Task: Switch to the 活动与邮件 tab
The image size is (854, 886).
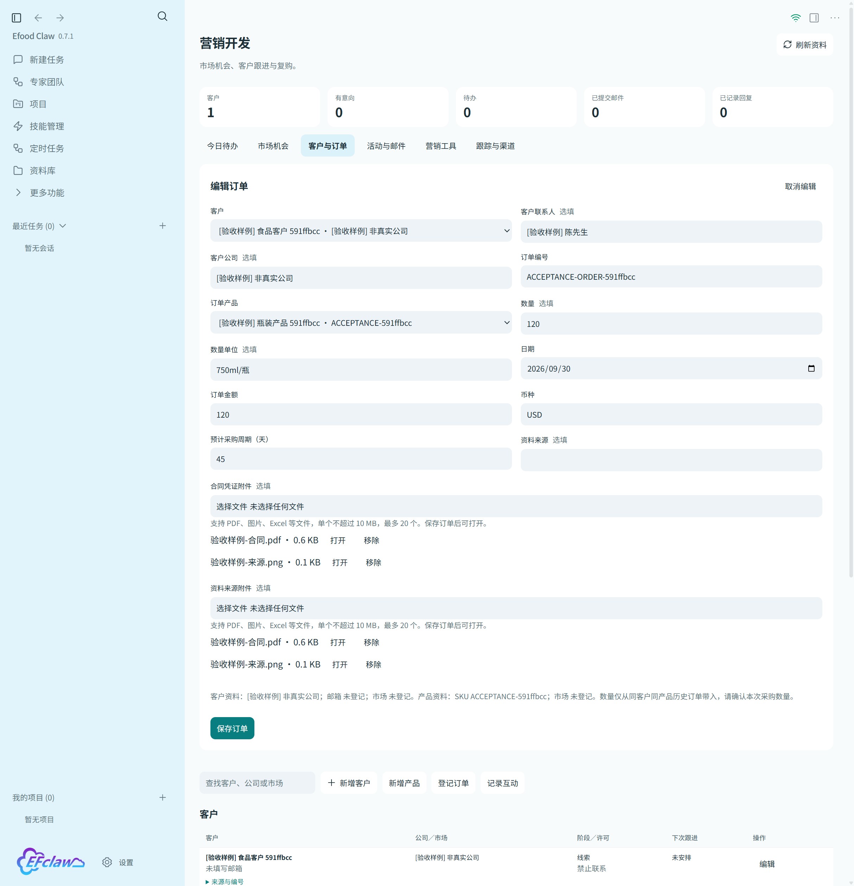Action: coord(386,146)
